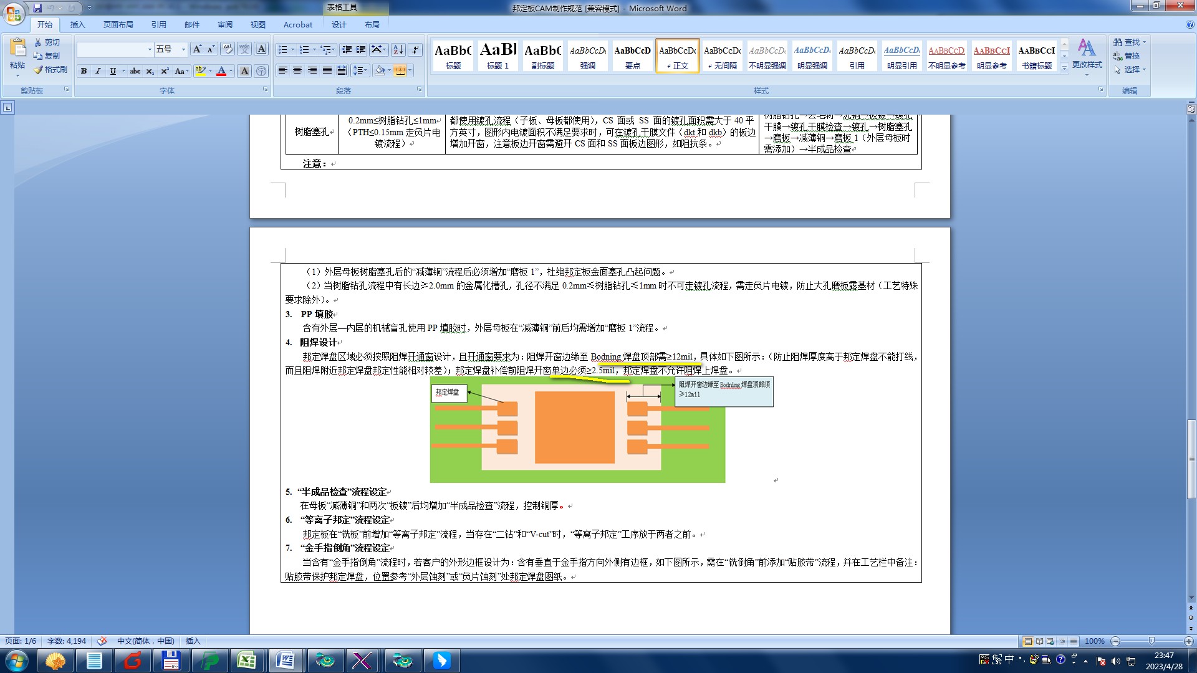The image size is (1197, 673).
Task: Apply the red font color
Action: click(x=221, y=71)
